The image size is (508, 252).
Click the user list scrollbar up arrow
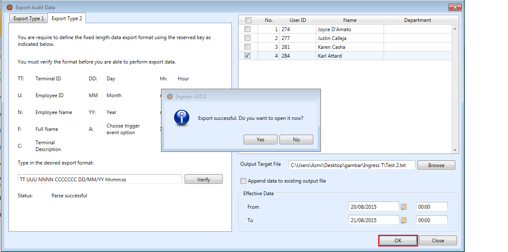(455, 29)
